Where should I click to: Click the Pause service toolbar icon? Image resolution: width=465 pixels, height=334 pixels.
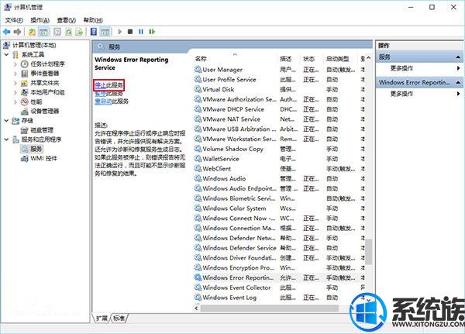pos(141,32)
